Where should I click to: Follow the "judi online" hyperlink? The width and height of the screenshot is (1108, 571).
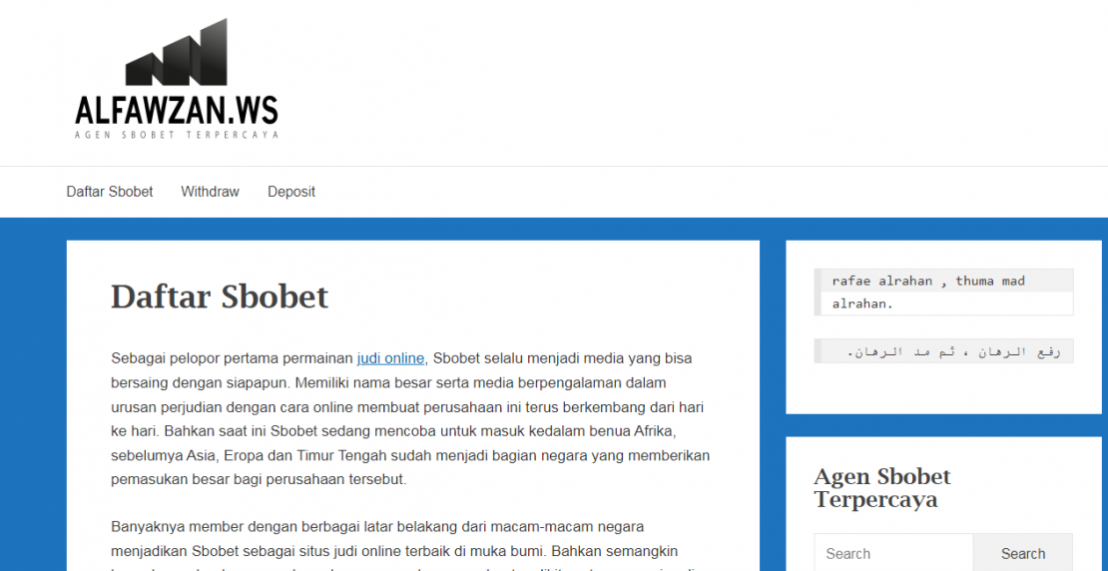390,358
